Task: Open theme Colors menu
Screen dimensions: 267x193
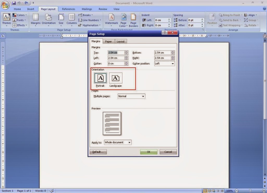Action: point(20,15)
